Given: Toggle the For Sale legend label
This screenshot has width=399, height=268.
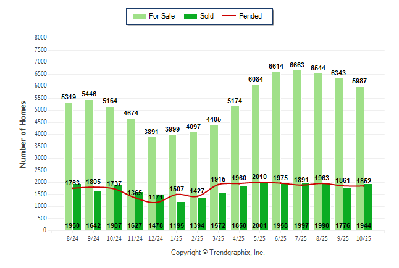Looking at the screenshot, I should [161, 16].
